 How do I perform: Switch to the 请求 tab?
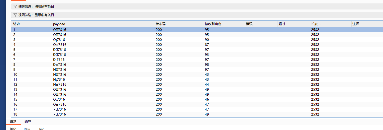point(13,122)
